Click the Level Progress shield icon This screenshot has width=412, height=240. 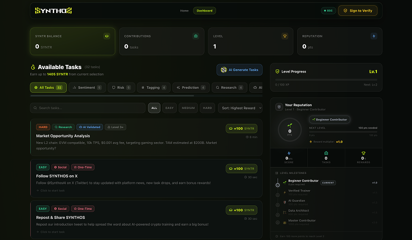click(277, 72)
